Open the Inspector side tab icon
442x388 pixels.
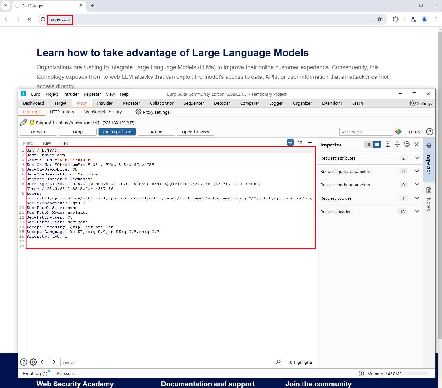tap(429, 146)
